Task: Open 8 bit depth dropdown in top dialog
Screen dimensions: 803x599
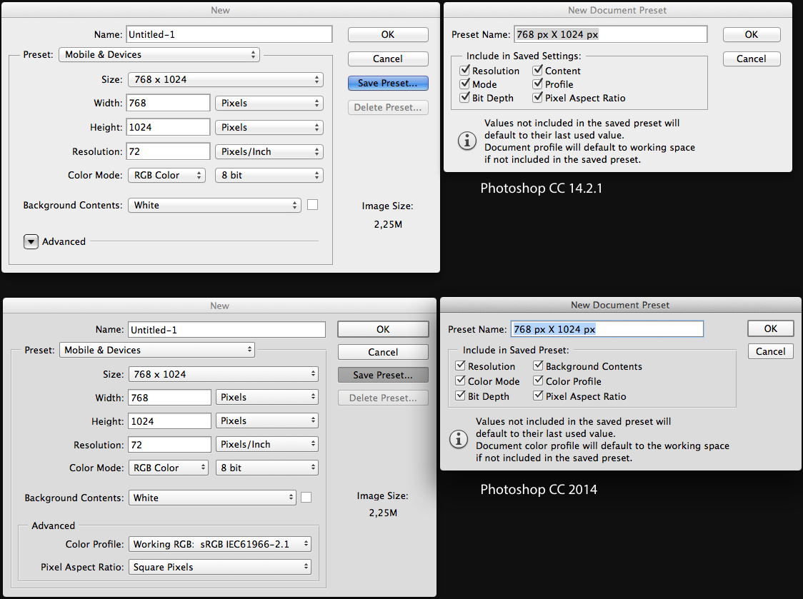Action: [269, 175]
